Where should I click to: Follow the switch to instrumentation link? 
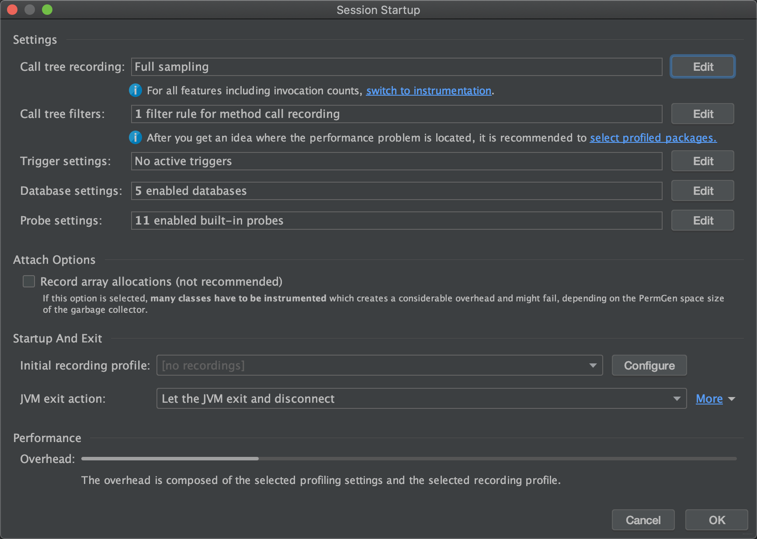click(428, 90)
